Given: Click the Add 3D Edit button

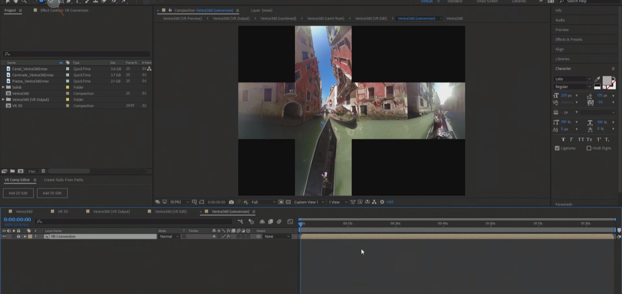Looking at the screenshot, I should pos(52,193).
